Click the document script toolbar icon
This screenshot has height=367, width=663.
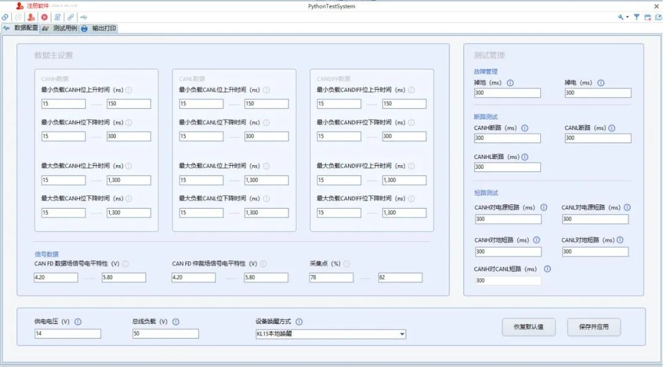(58, 17)
